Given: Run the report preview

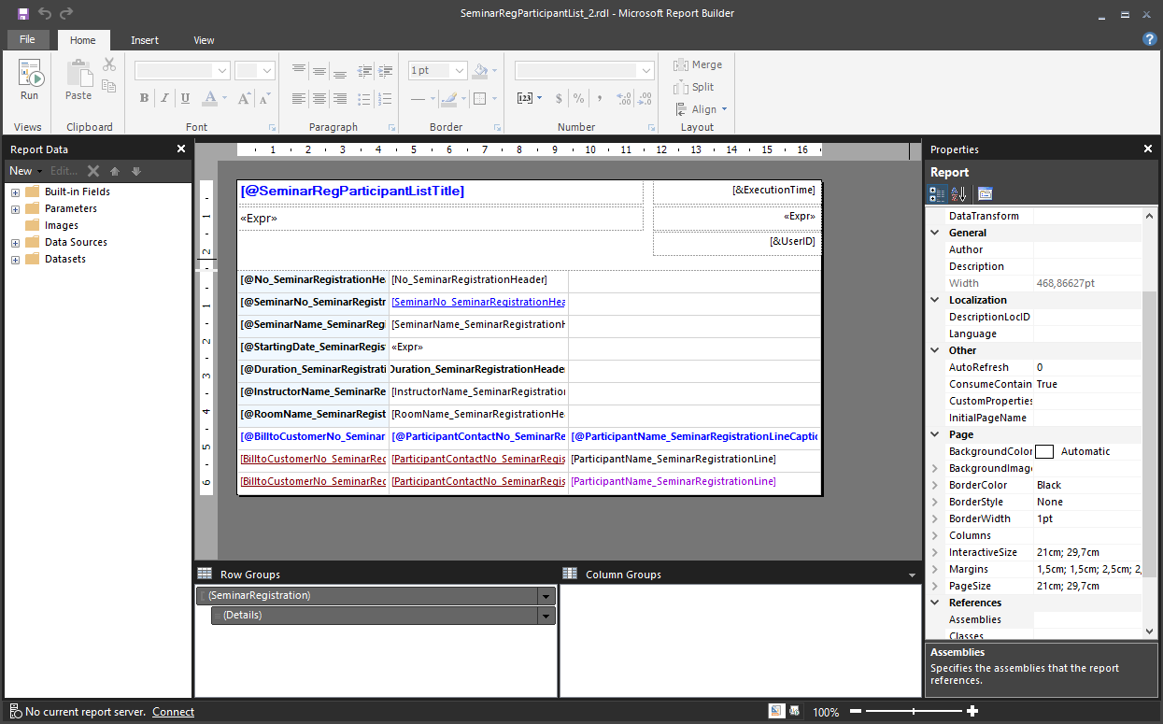Looking at the screenshot, I should (x=30, y=80).
